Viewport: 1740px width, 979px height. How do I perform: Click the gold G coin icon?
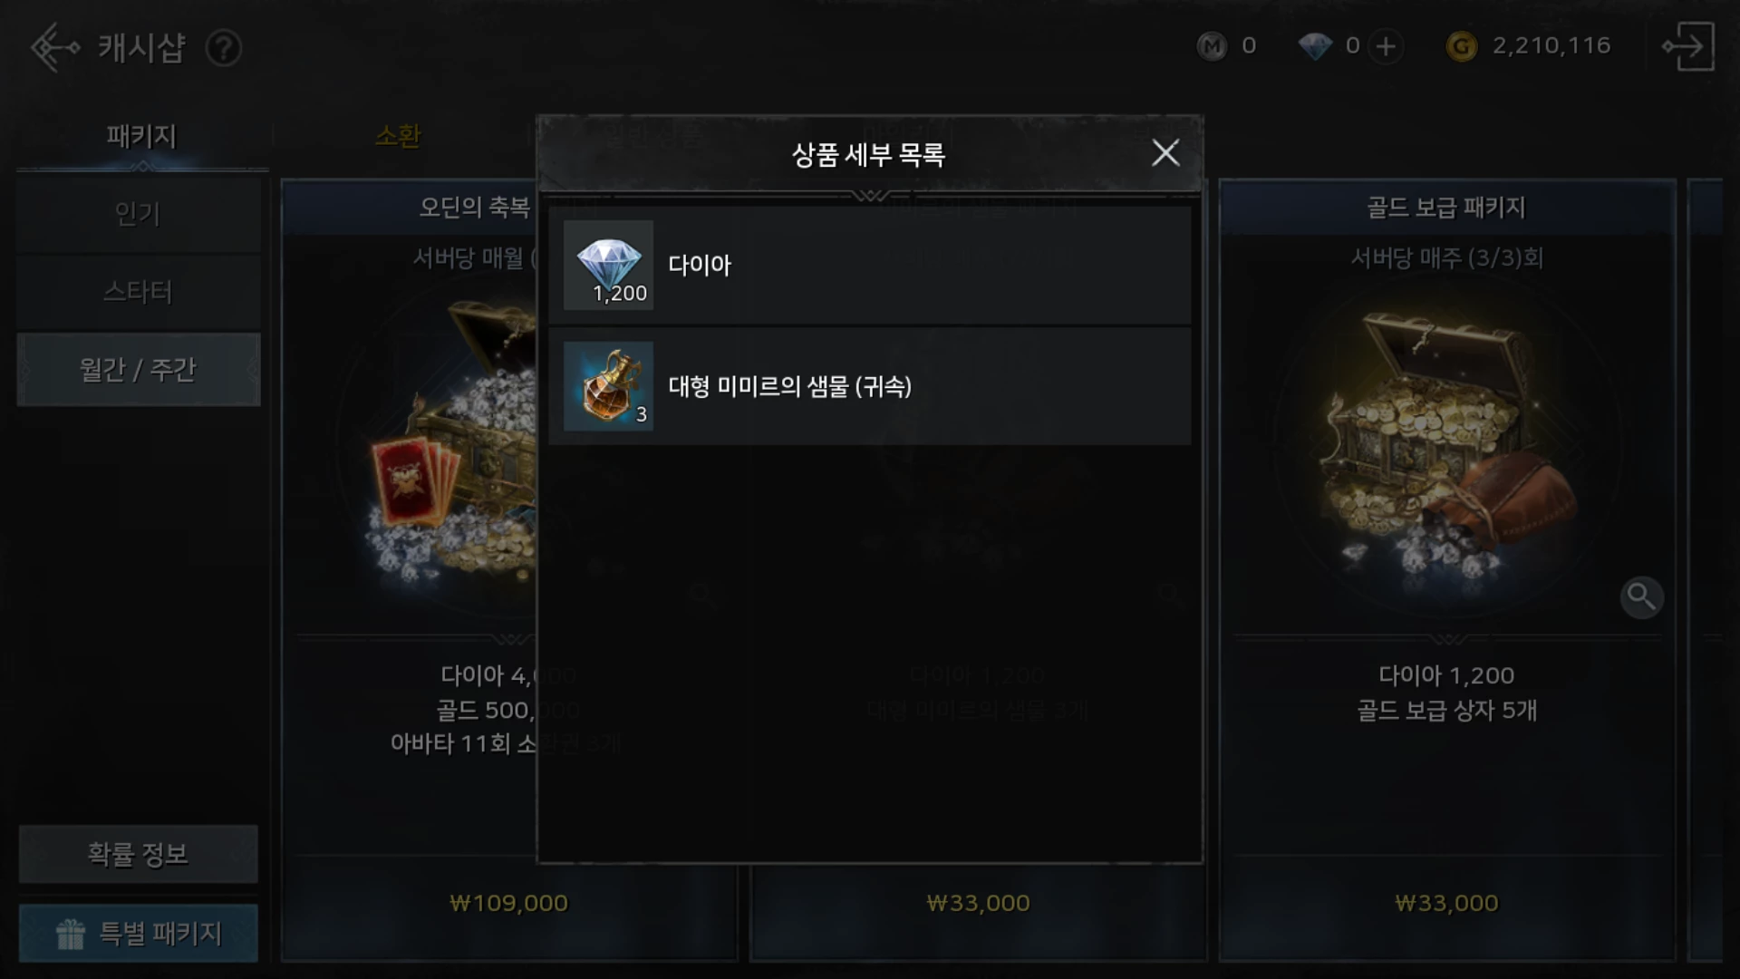tap(1461, 46)
